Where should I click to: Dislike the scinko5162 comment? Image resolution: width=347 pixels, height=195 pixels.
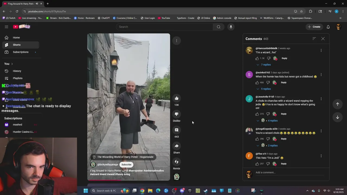[268, 82]
